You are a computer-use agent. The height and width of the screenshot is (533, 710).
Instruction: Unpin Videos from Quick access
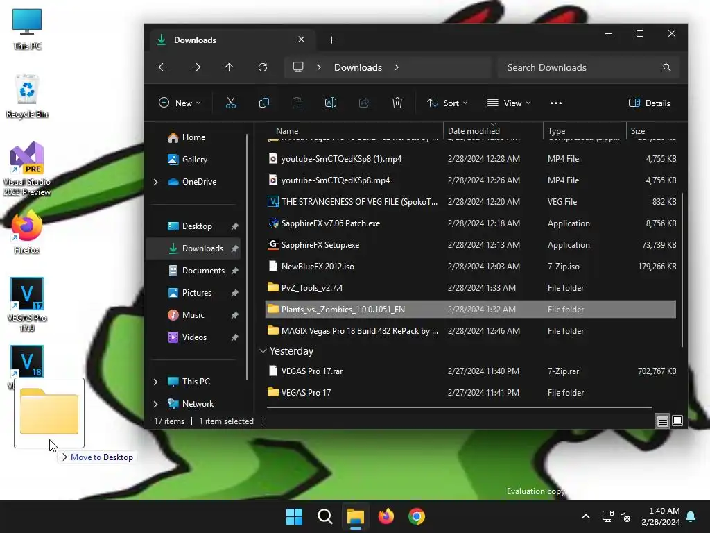click(234, 337)
